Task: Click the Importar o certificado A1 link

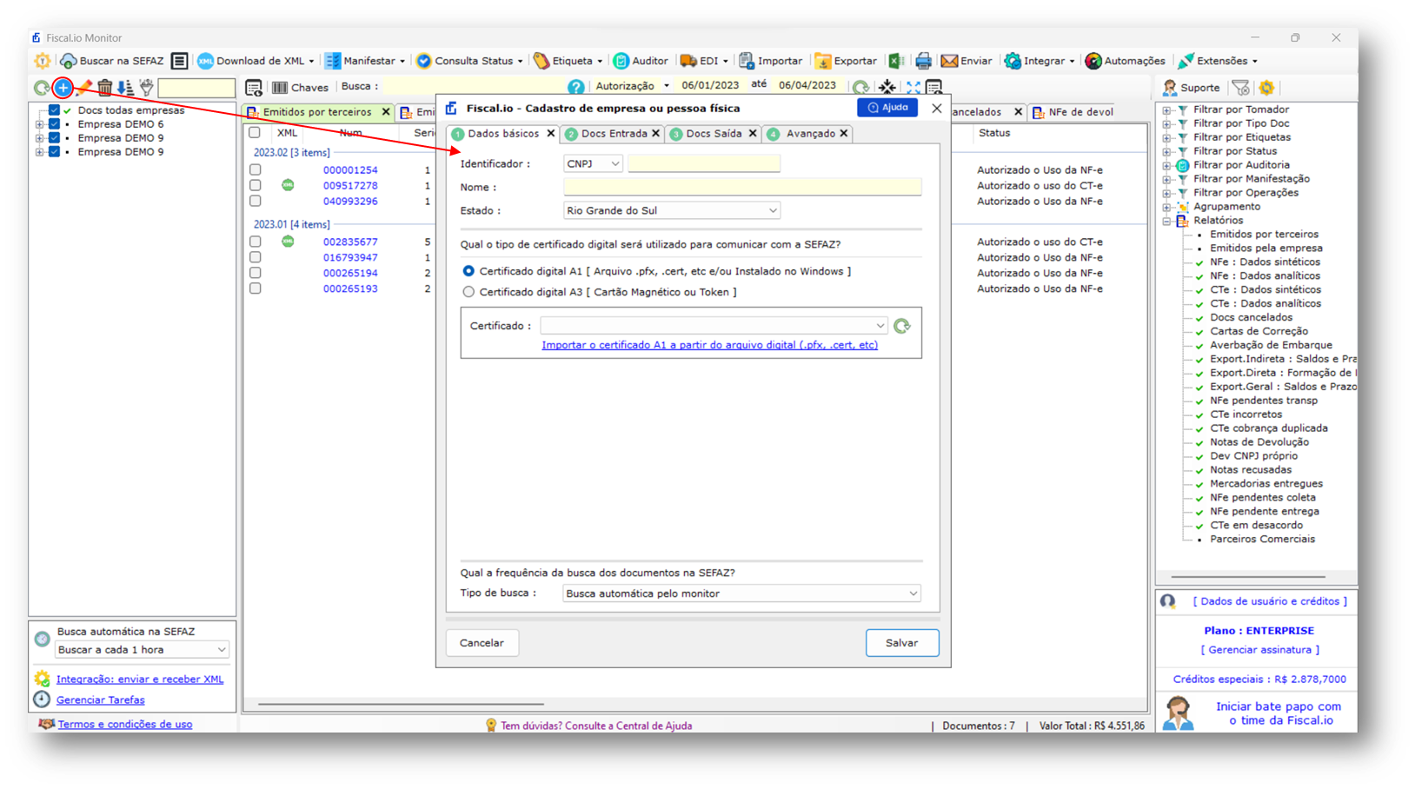Action: 709,345
